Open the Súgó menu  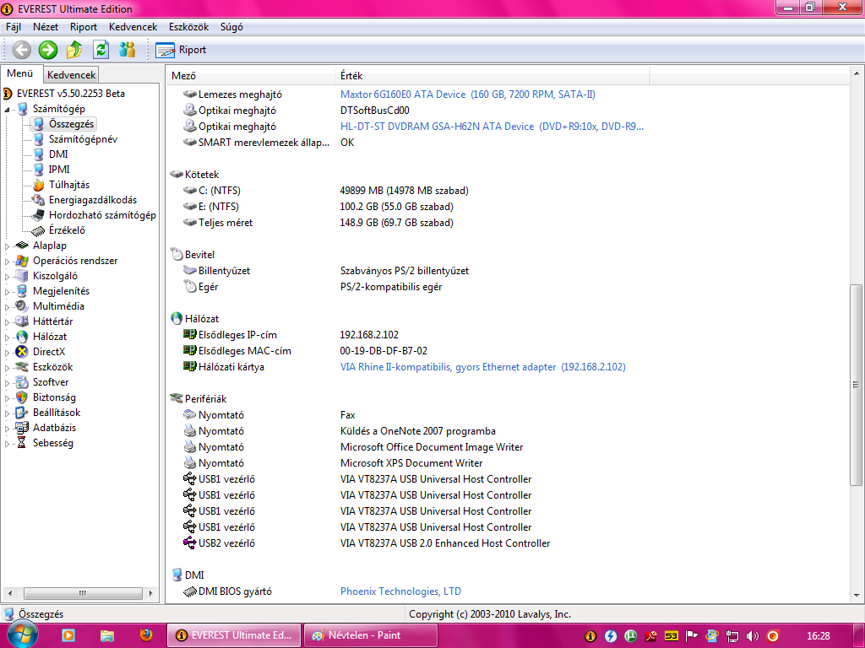tap(231, 27)
